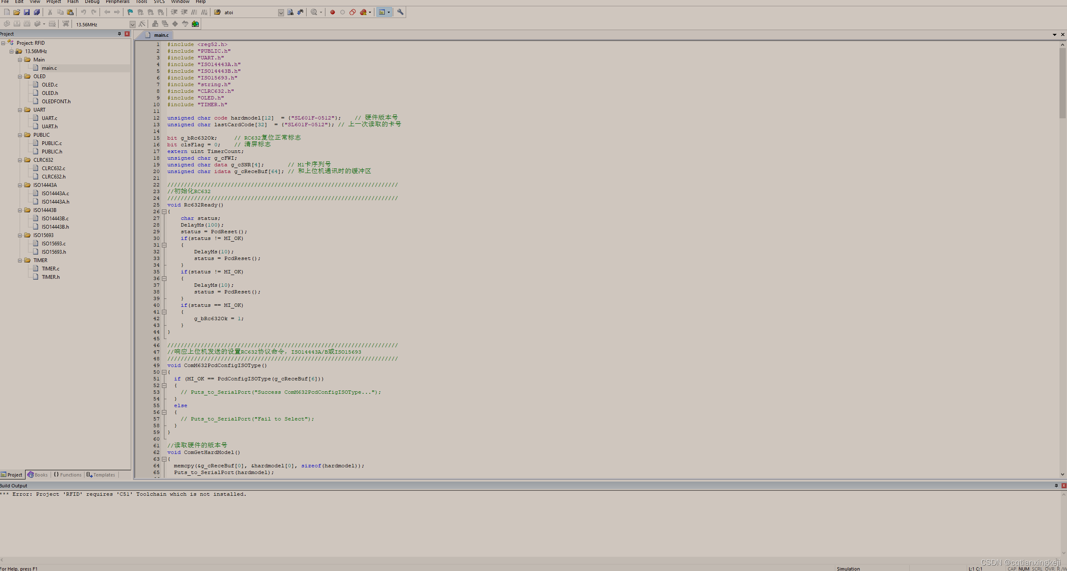Open the 13.56MHz target selection dropdown

pos(132,24)
